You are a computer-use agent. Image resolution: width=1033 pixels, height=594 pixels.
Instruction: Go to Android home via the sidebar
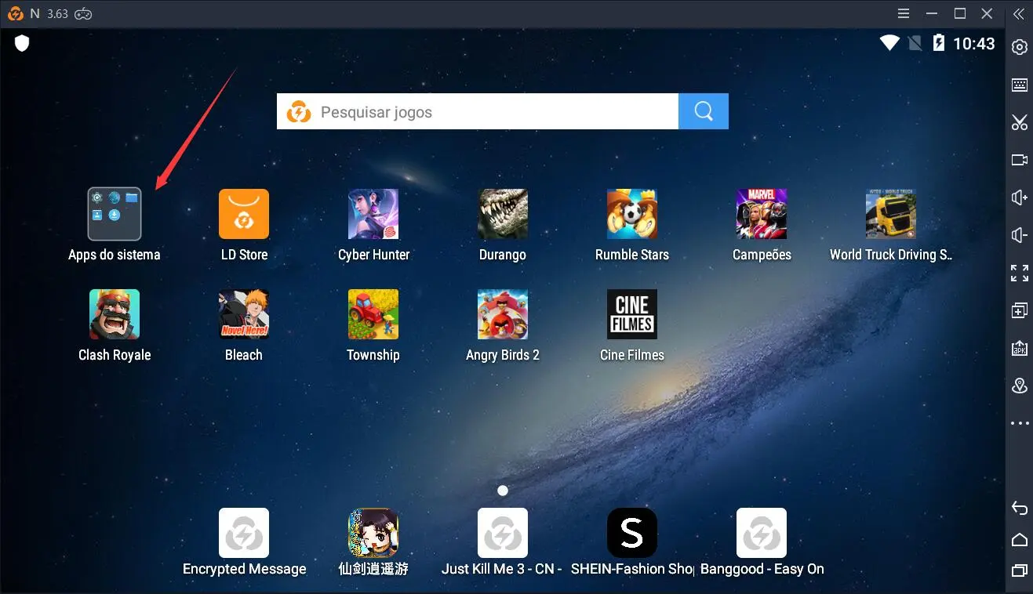coord(1020,539)
